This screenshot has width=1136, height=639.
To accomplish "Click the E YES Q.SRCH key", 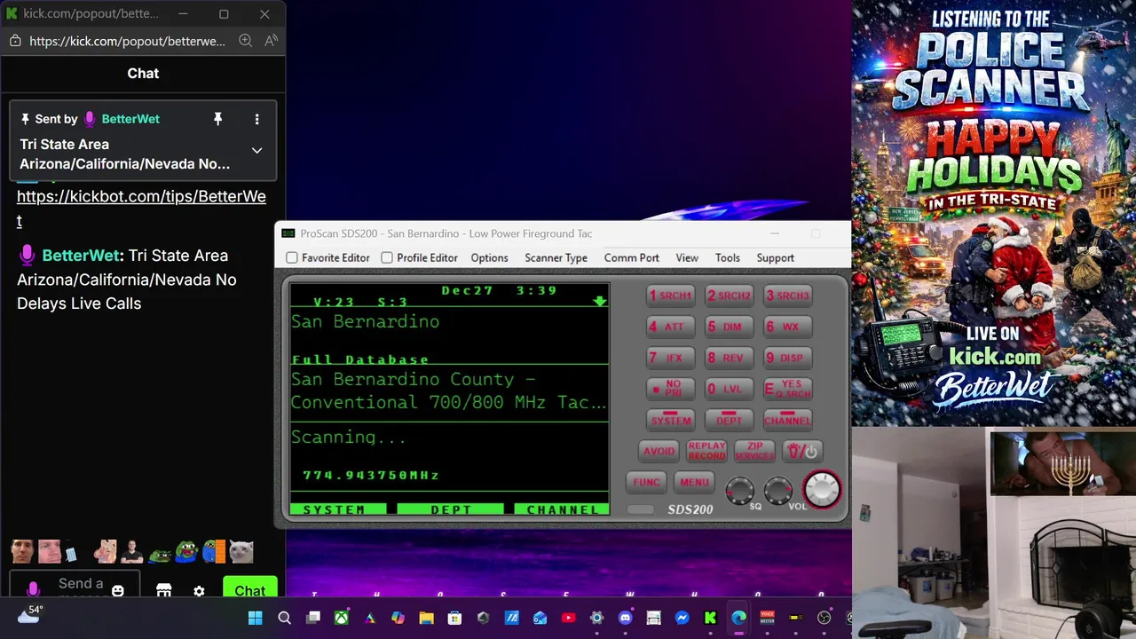I will [x=788, y=389].
